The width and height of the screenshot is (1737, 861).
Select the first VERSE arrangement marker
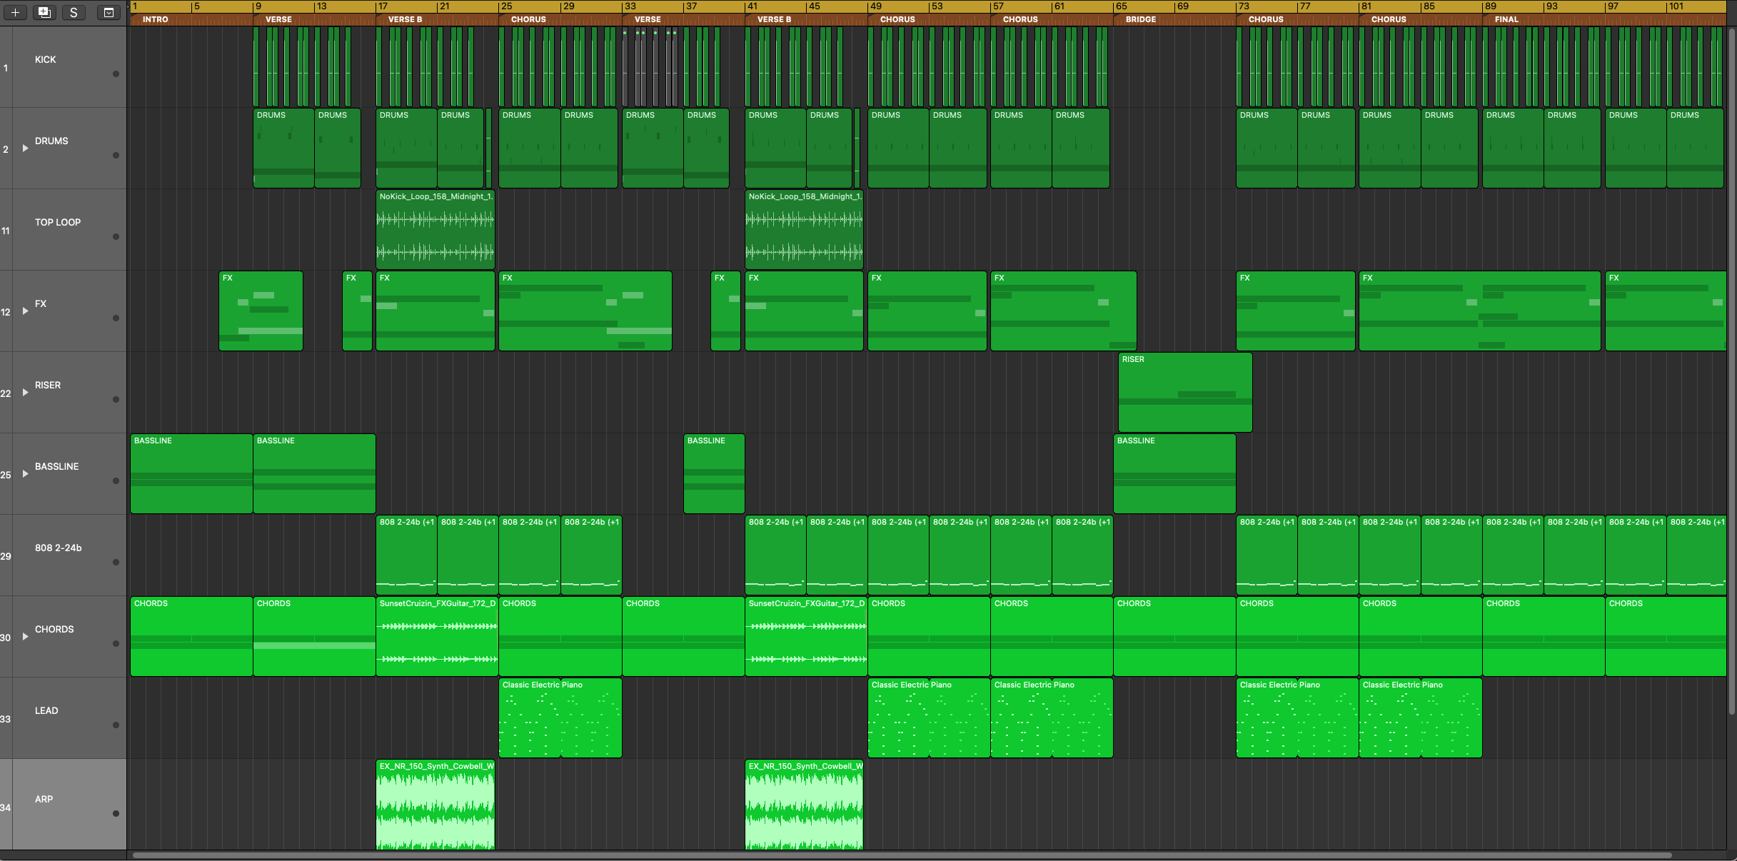click(x=314, y=19)
